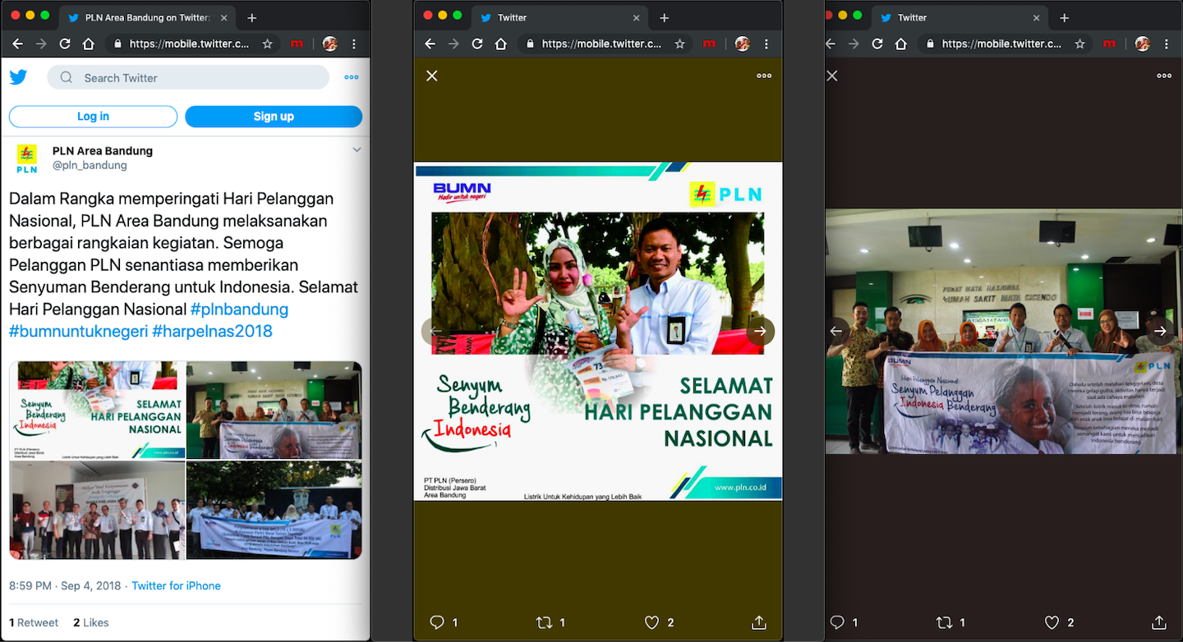Viewport: 1183px width, 642px height.
Task: Open the three-dot options above the hospital lobby group photo
Action: [x=1164, y=76]
